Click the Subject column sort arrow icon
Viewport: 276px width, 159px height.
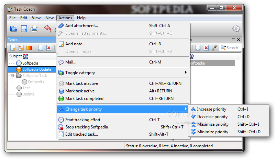tap(26, 56)
